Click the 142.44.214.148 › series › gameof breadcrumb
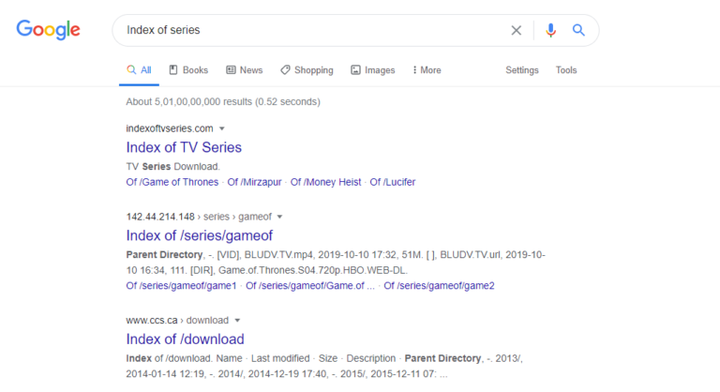This screenshot has width=720, height=392. [199, 217]
